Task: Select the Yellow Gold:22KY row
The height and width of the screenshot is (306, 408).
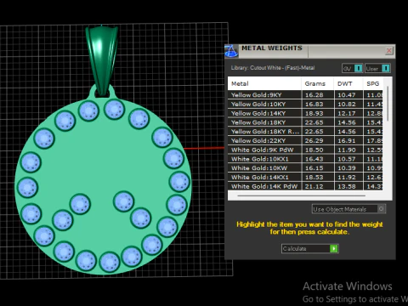Action: [305, 140]
